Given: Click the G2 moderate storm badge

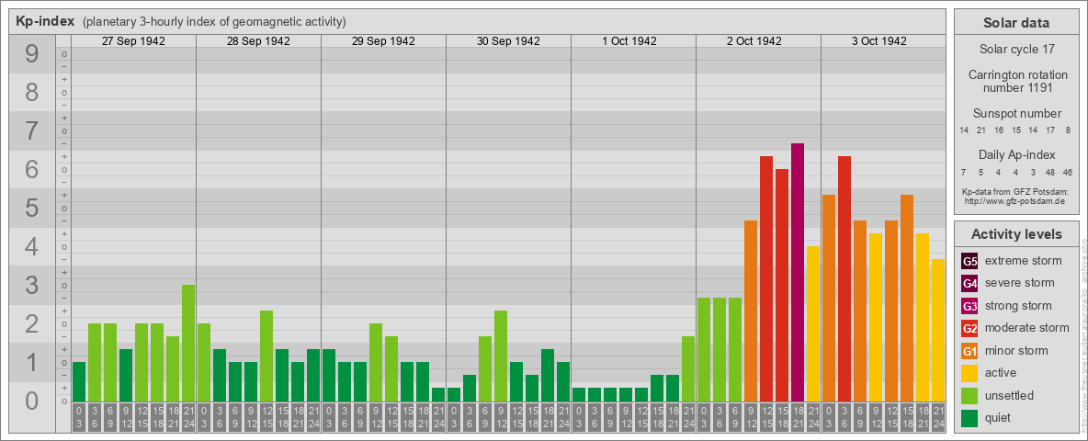Looking at the screenshot, I should click(x=969, y=328).
